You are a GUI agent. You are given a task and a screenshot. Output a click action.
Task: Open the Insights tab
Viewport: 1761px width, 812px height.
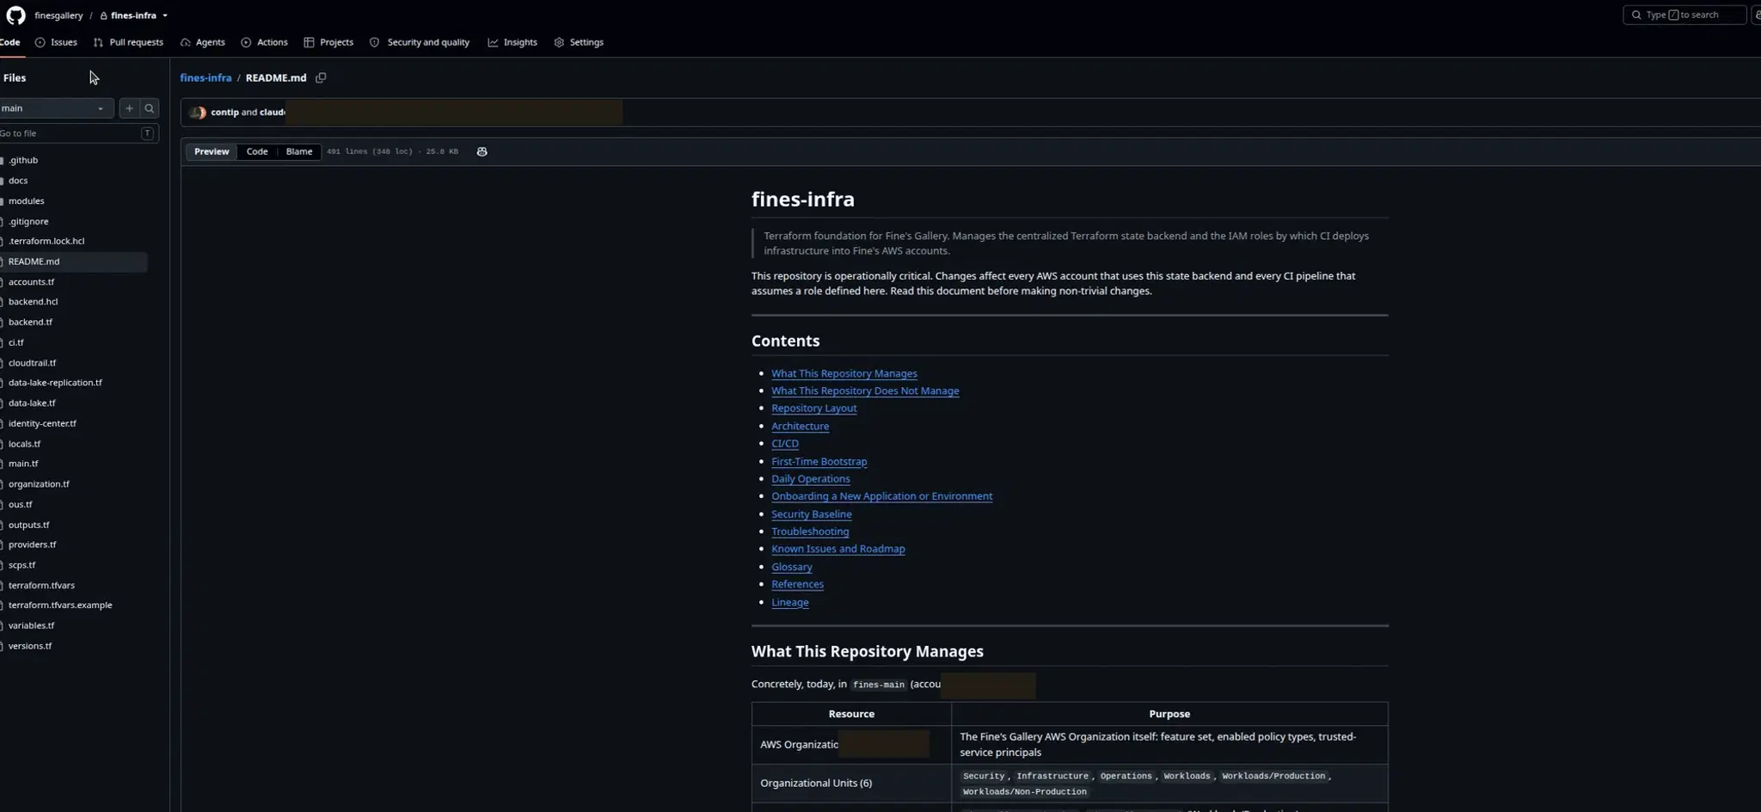pos(512,42)
